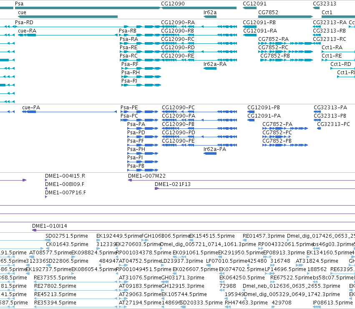Select the CG7852-RA transcript label
Screen dimensions: 355x309
273,39
